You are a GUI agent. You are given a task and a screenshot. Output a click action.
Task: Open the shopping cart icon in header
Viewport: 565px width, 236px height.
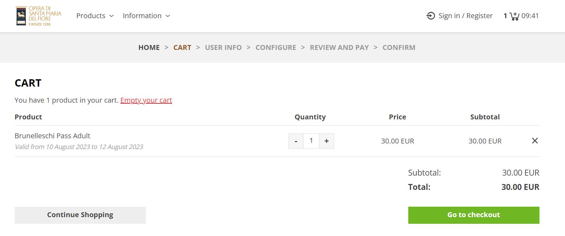point(514,16)
